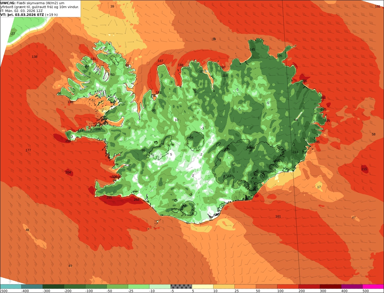Viewport: 384px width, 293px height.
Task: Click the value 56 at the western tip
Action: (59, 93)
